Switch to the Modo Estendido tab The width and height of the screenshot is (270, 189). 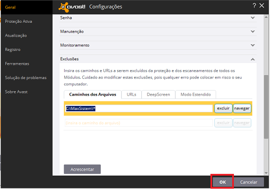coord(196,95)
